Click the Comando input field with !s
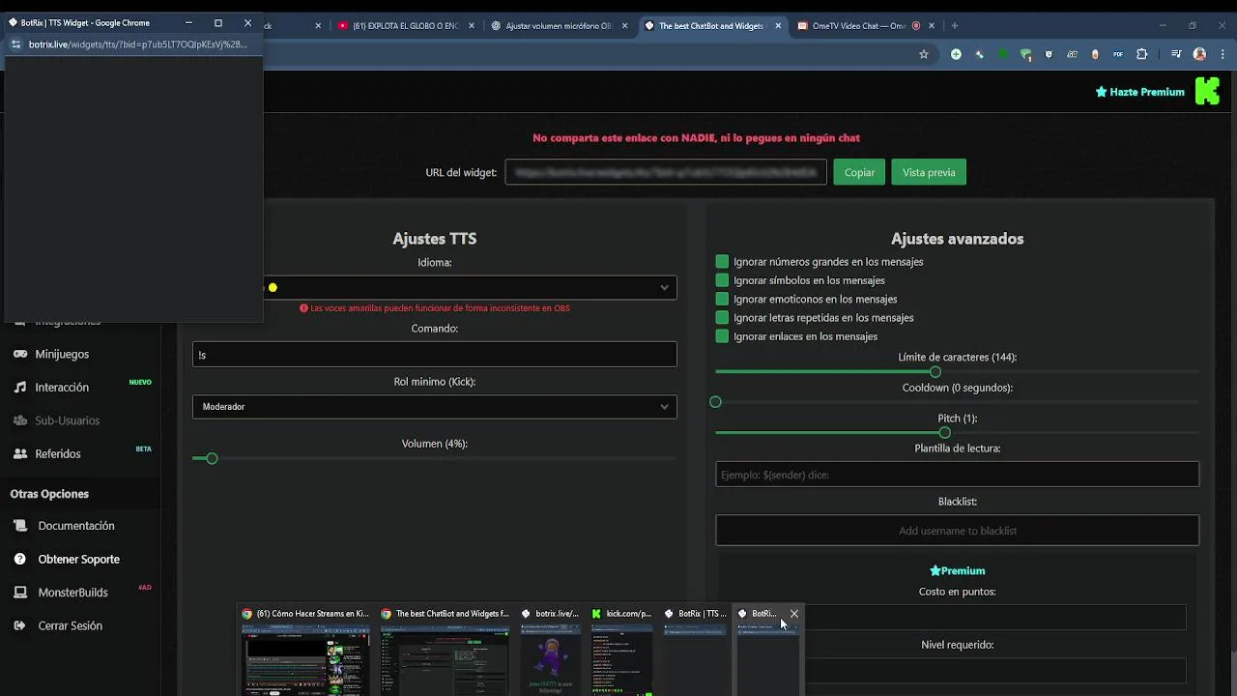Image resolution: width=1237 pixels, height=696 pixels. (434, 355)
